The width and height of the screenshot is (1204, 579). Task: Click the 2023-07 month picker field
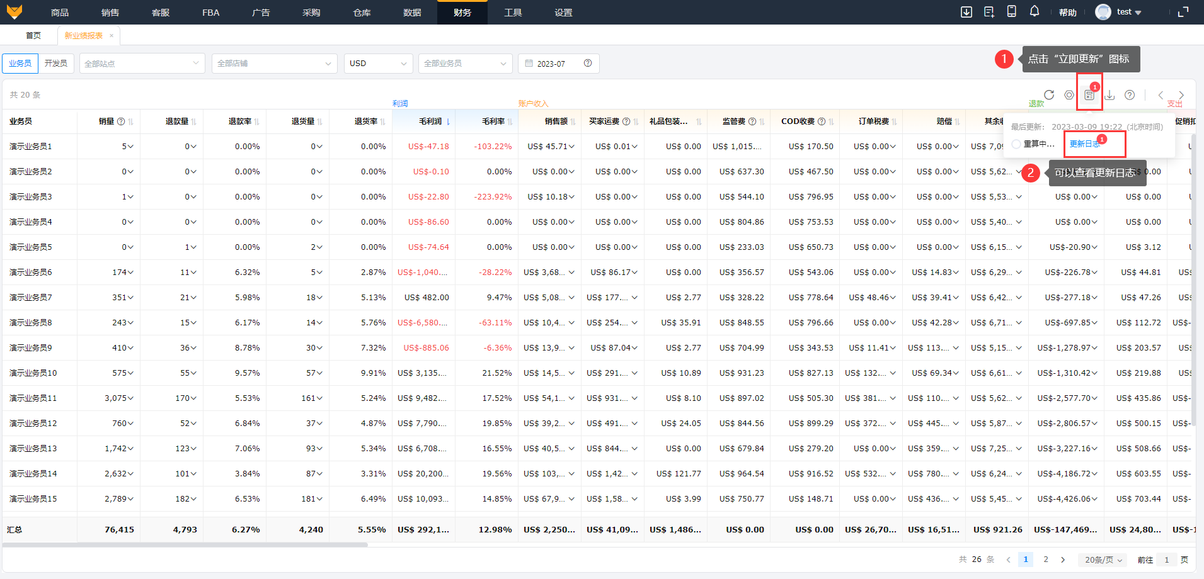pos(558,64)
